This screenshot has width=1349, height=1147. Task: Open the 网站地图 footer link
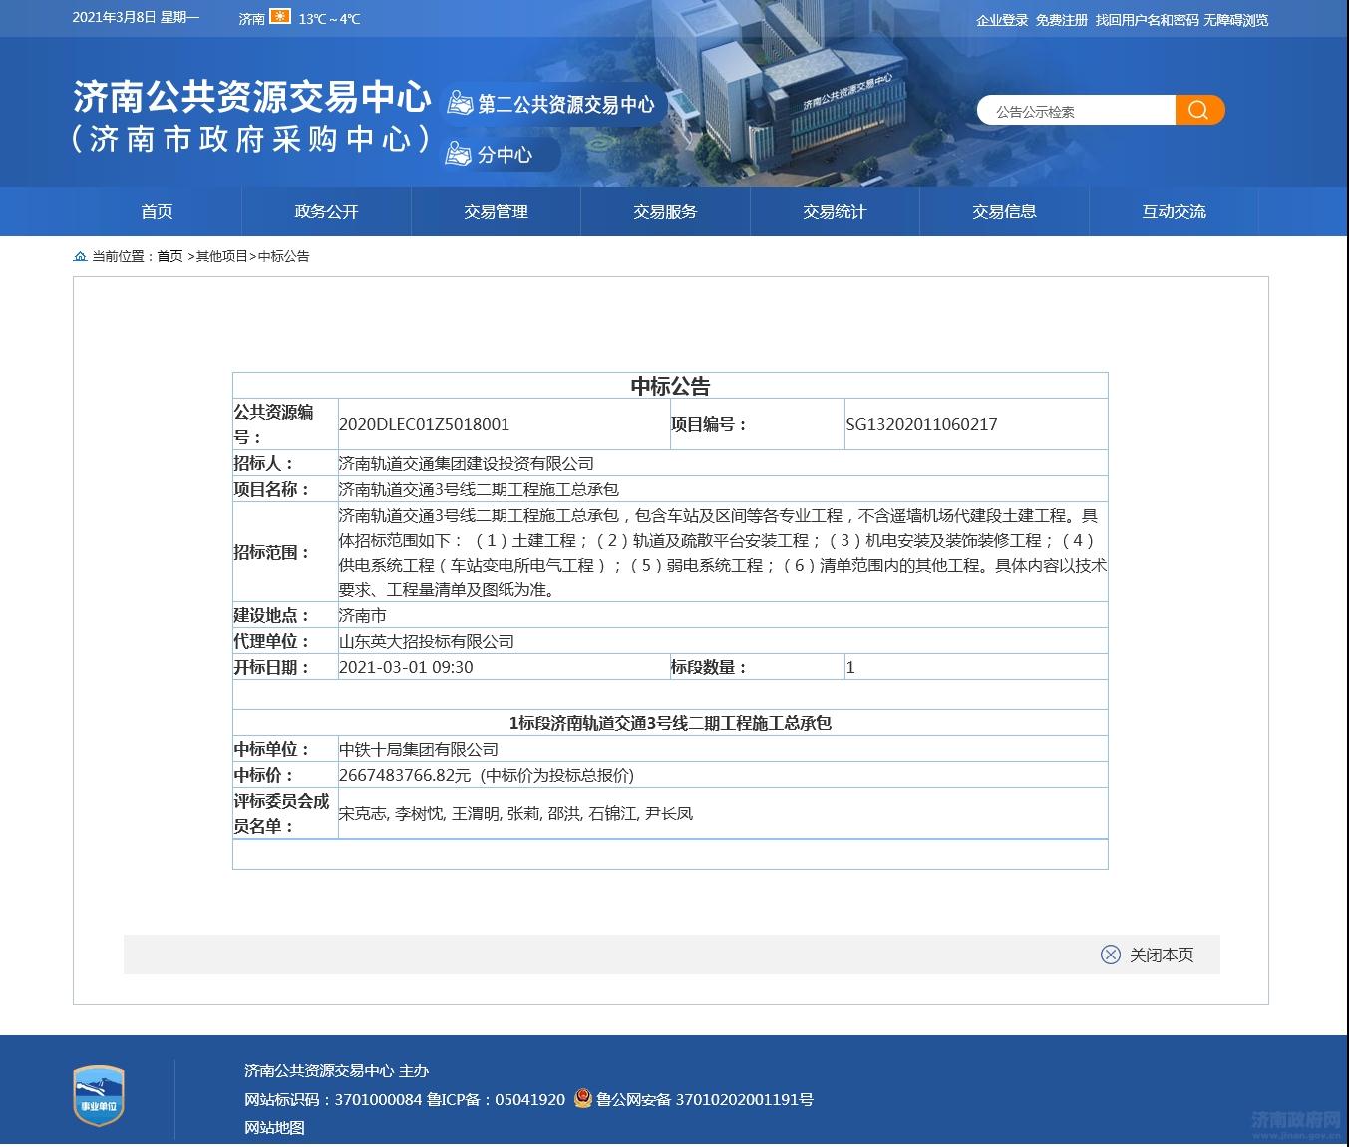(x=274, y=1127)
